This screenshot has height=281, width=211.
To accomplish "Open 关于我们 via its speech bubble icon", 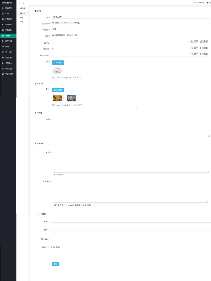I will click(x=3, y=52).
